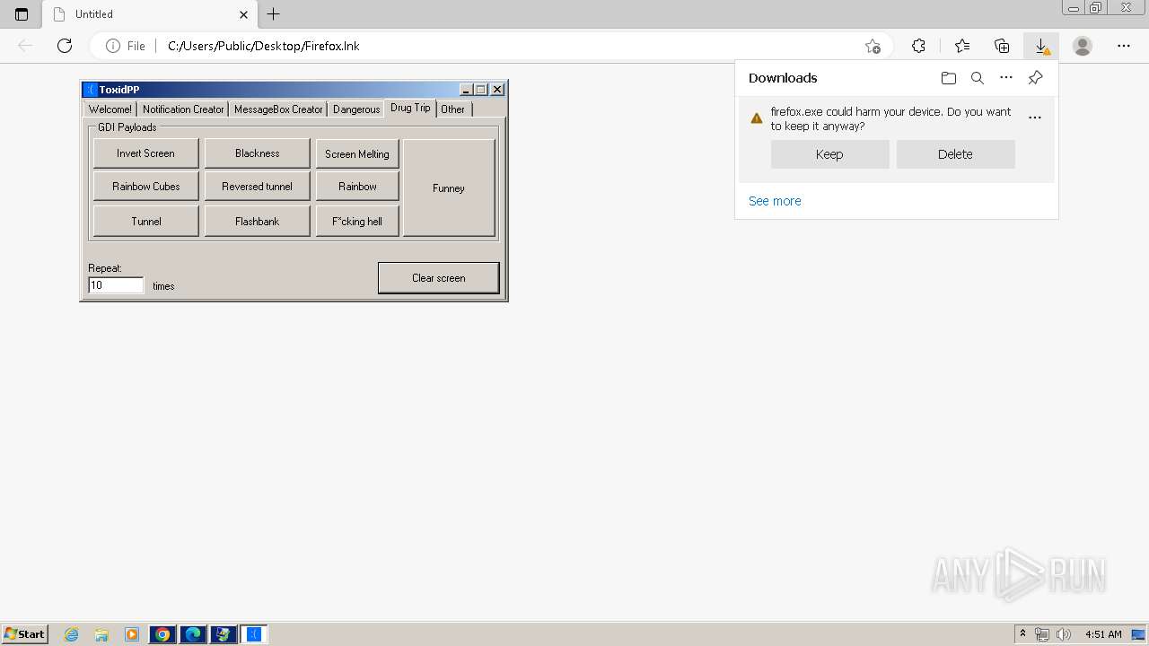Open the Favorites list
This screenshot has width=1149, height=646.
point(962,46)
